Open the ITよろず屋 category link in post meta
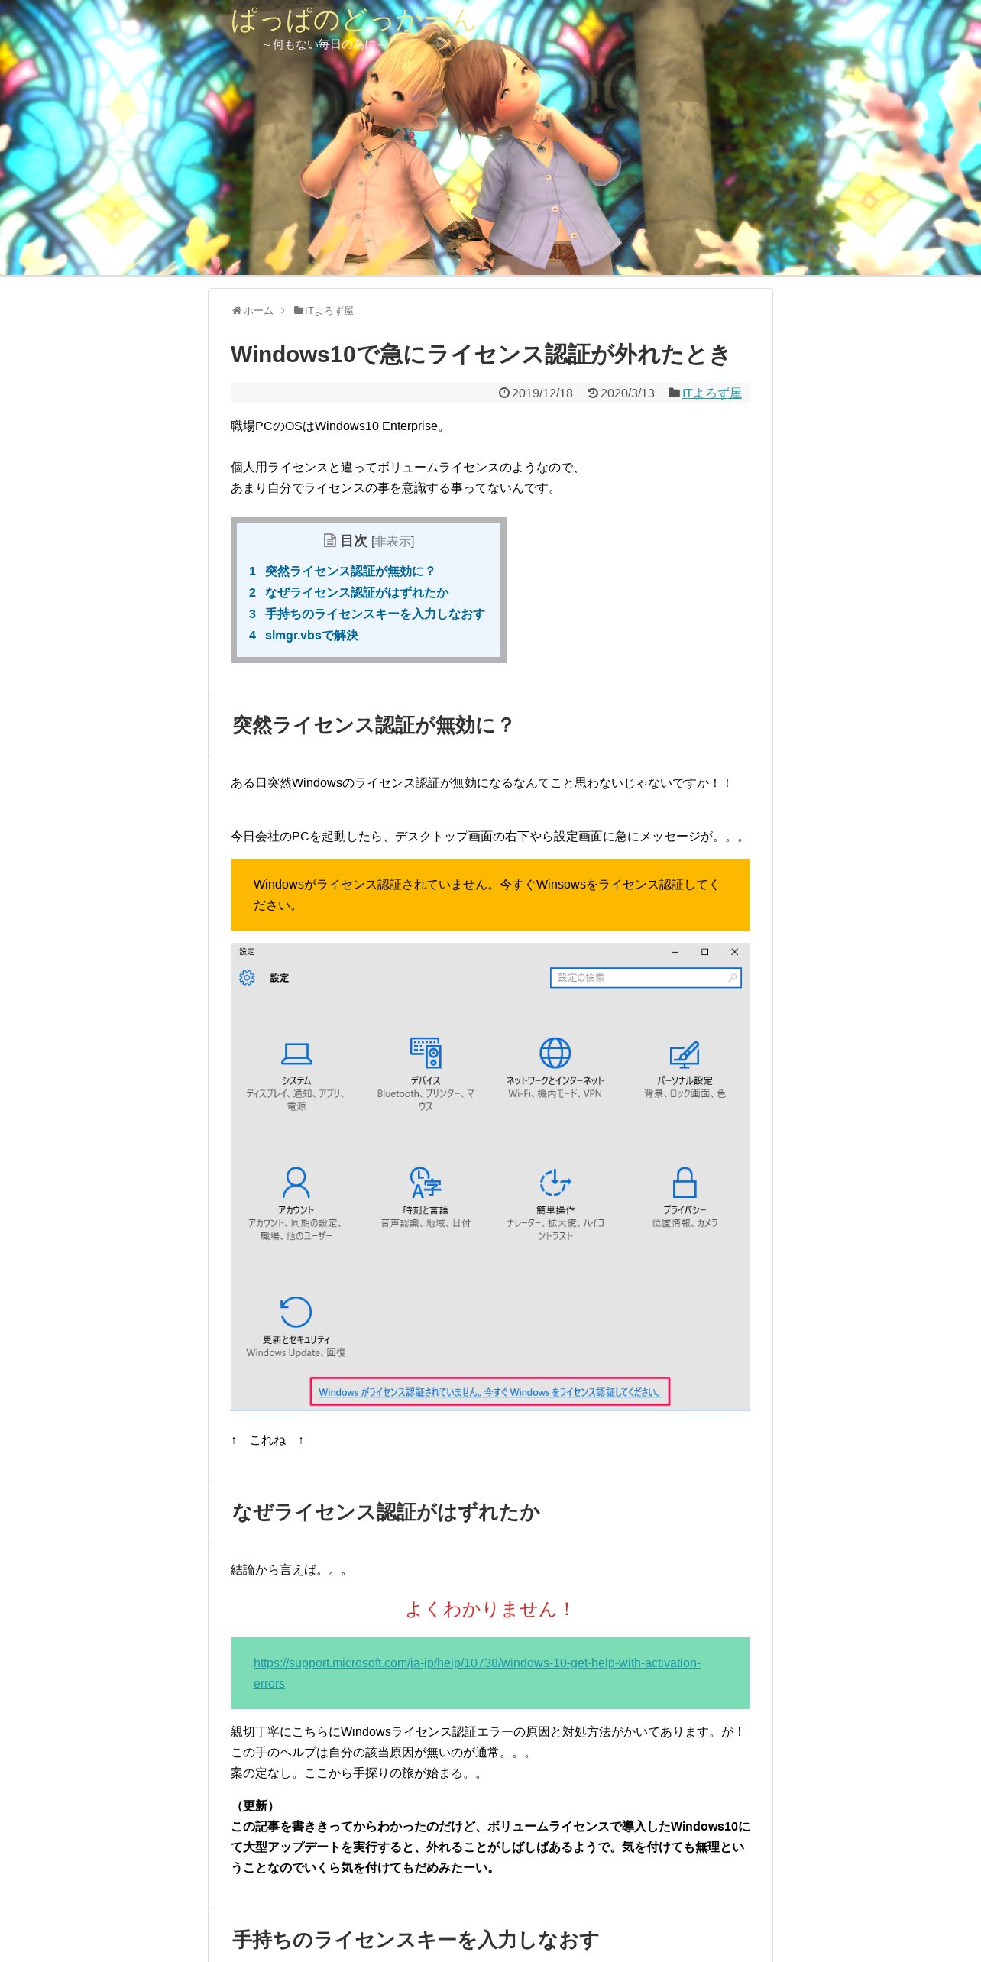The width and height of the screenshot is (981, 1962). coord(712,393)
